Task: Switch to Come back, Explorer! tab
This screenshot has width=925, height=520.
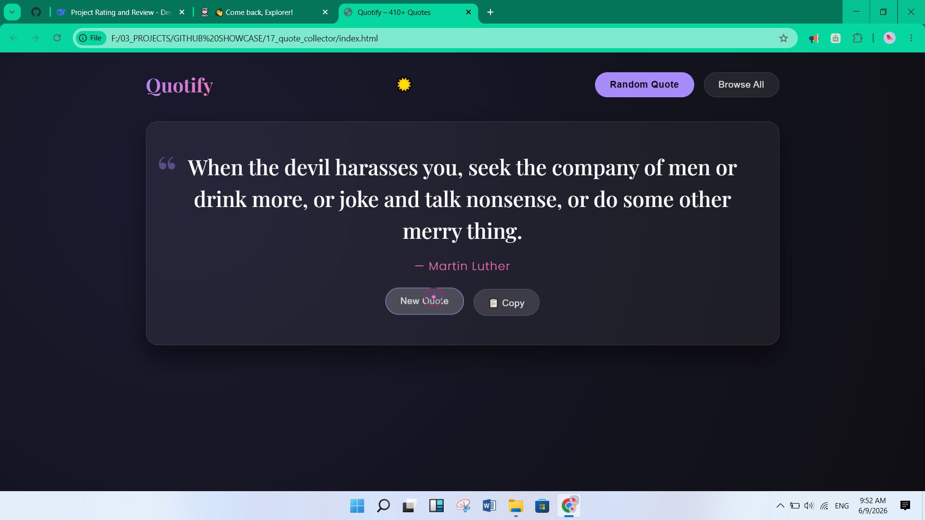Action: (x=260, y=13)
